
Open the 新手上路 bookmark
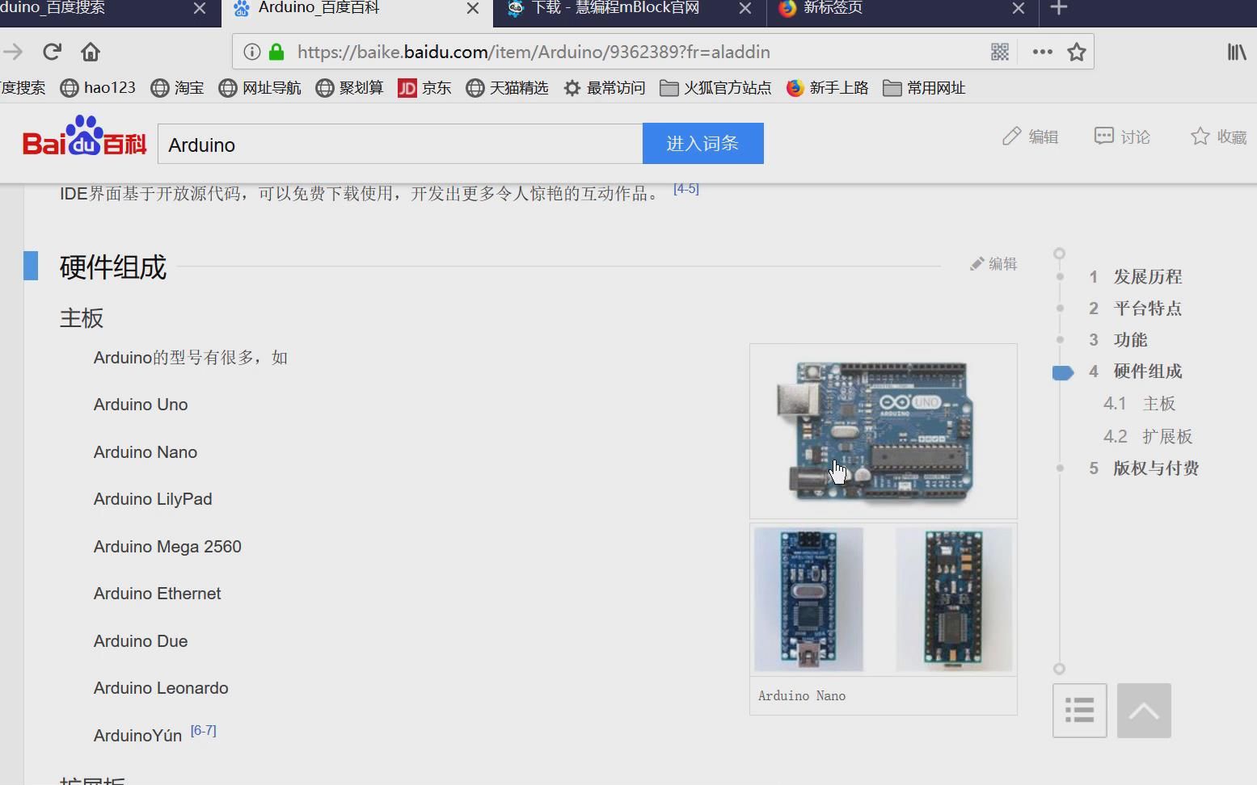coord(827,88)
